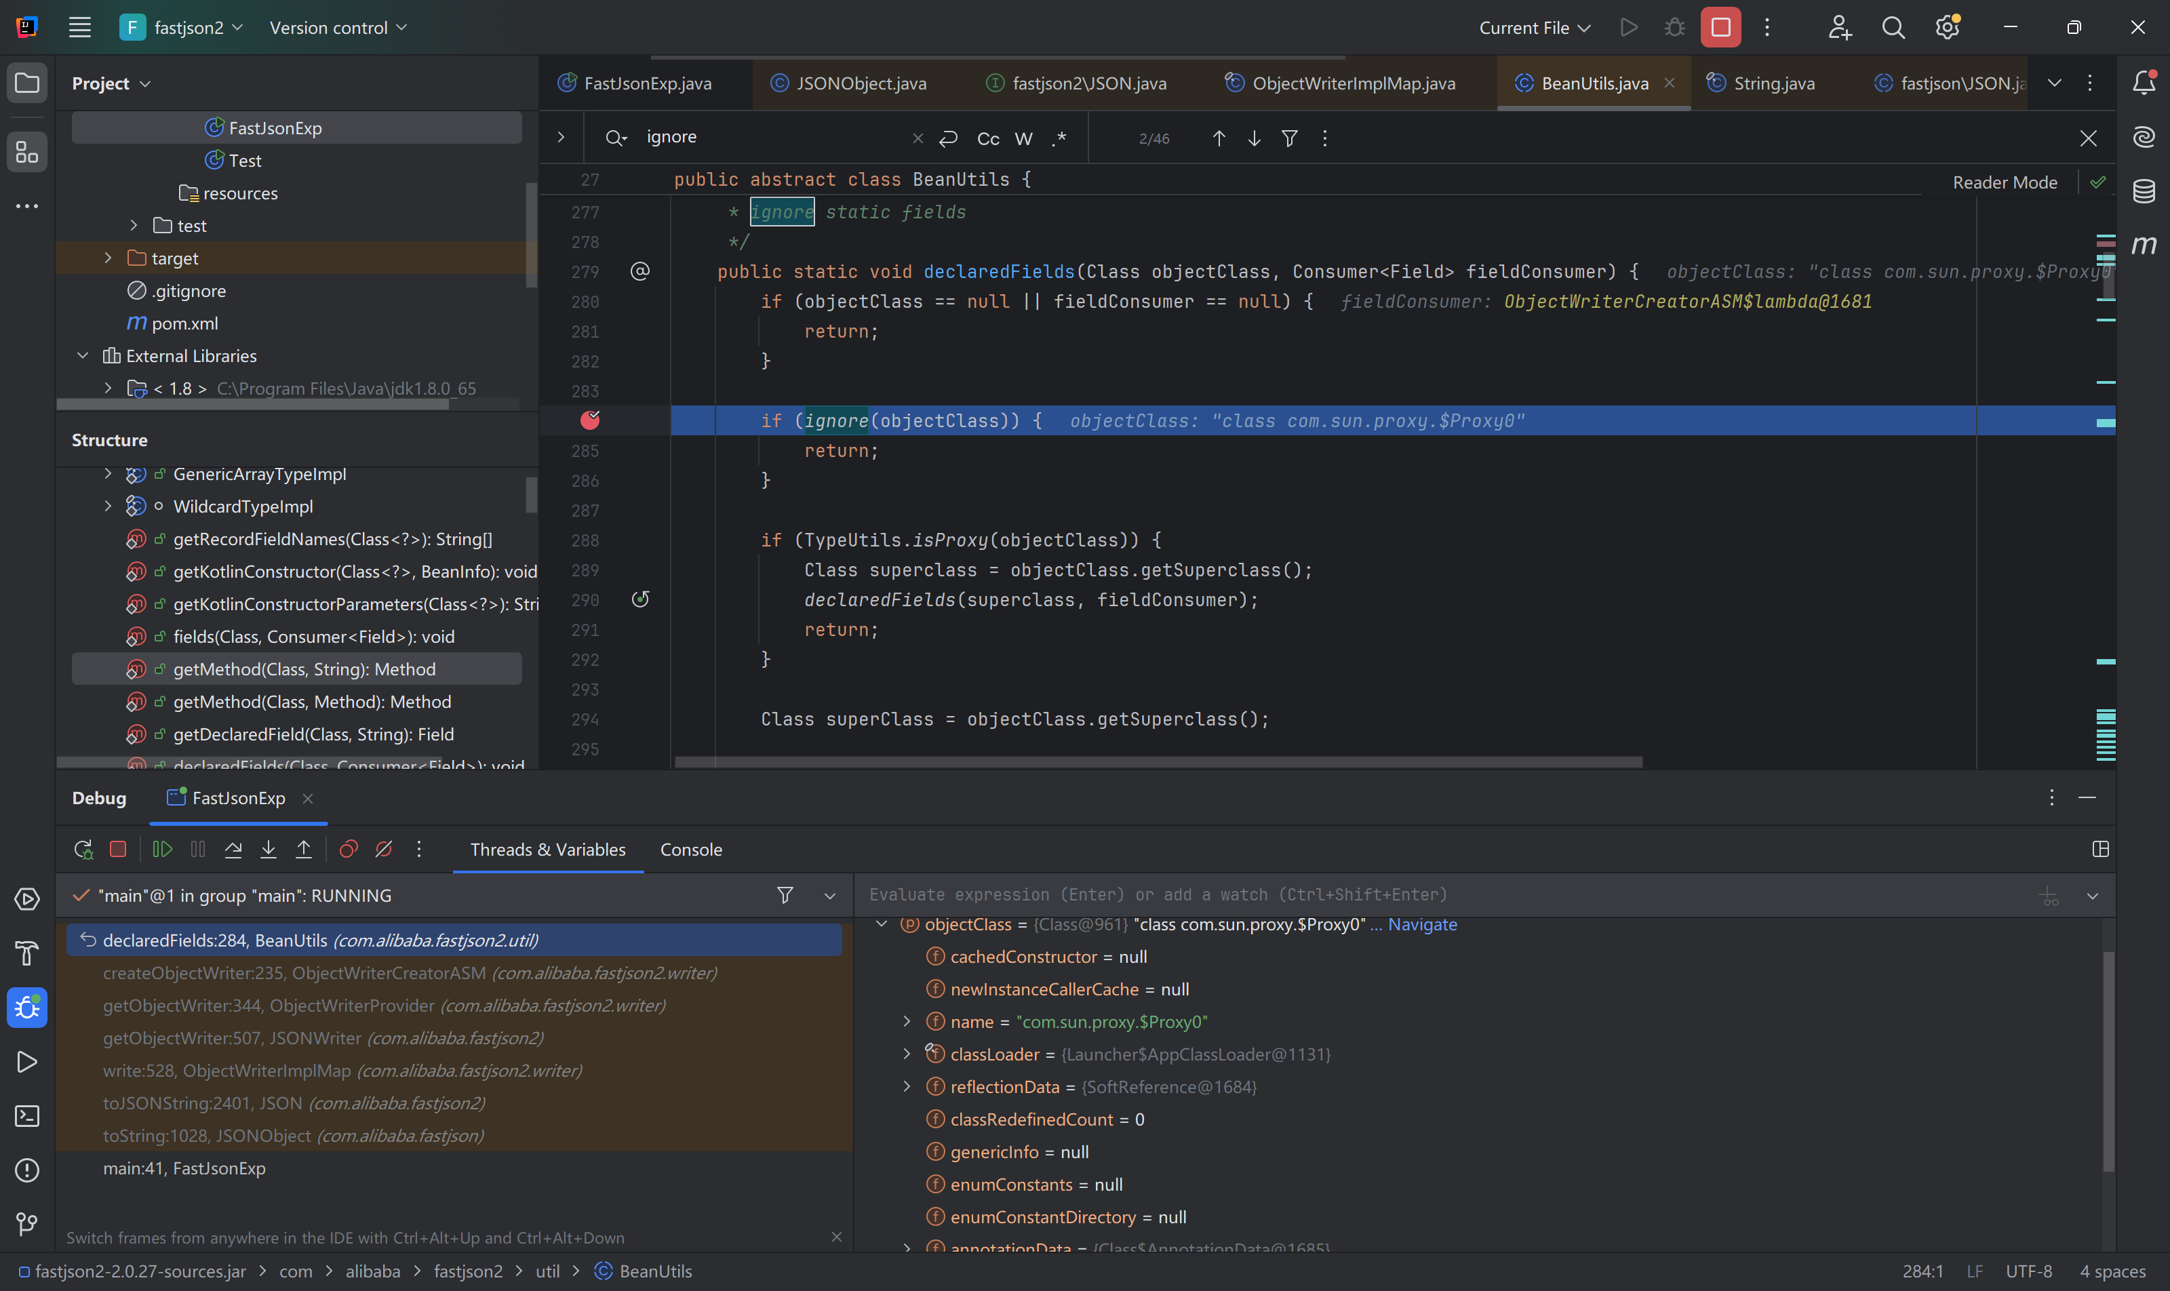
Task: Go to previous search occurrence
Action: (1219, 138)
